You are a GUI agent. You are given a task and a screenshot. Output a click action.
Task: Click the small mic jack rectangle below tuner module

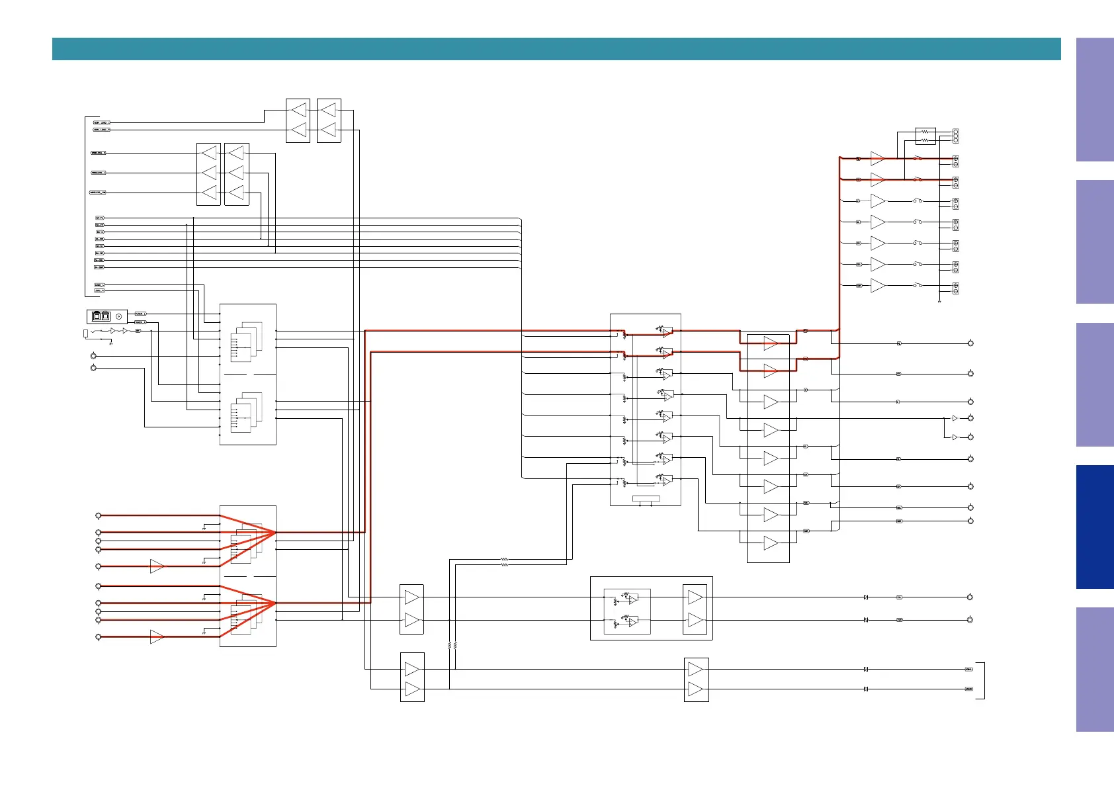pyautogui.click(x=85, y=333)
